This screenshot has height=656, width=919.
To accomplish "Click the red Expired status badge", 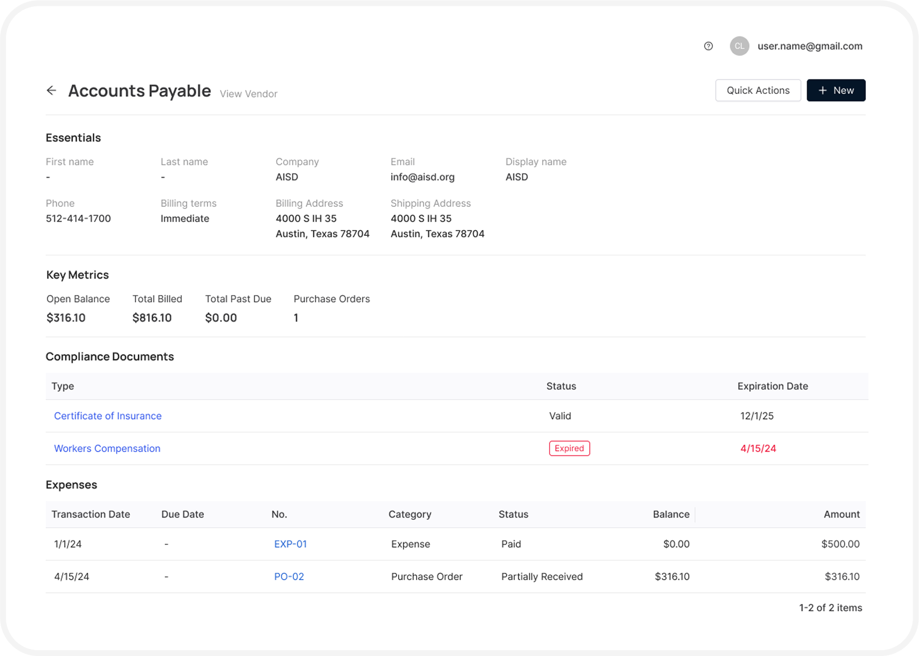I will (569, 449).
